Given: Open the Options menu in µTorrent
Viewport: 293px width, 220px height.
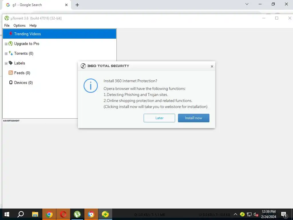Looking at the screenshot, I should pos(19,25).
